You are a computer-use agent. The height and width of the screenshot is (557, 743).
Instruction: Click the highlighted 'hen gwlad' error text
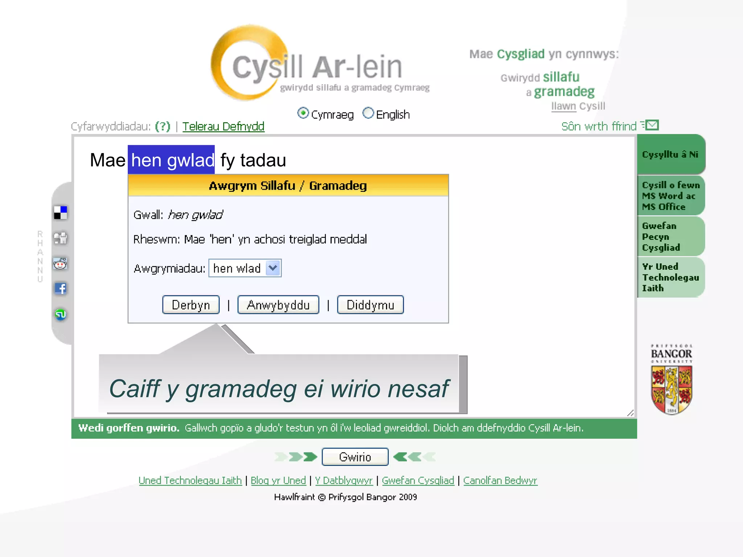tap(171, 160)
